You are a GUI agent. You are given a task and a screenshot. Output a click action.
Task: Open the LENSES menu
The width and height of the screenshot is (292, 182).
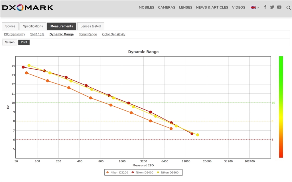tap(185, 7)
